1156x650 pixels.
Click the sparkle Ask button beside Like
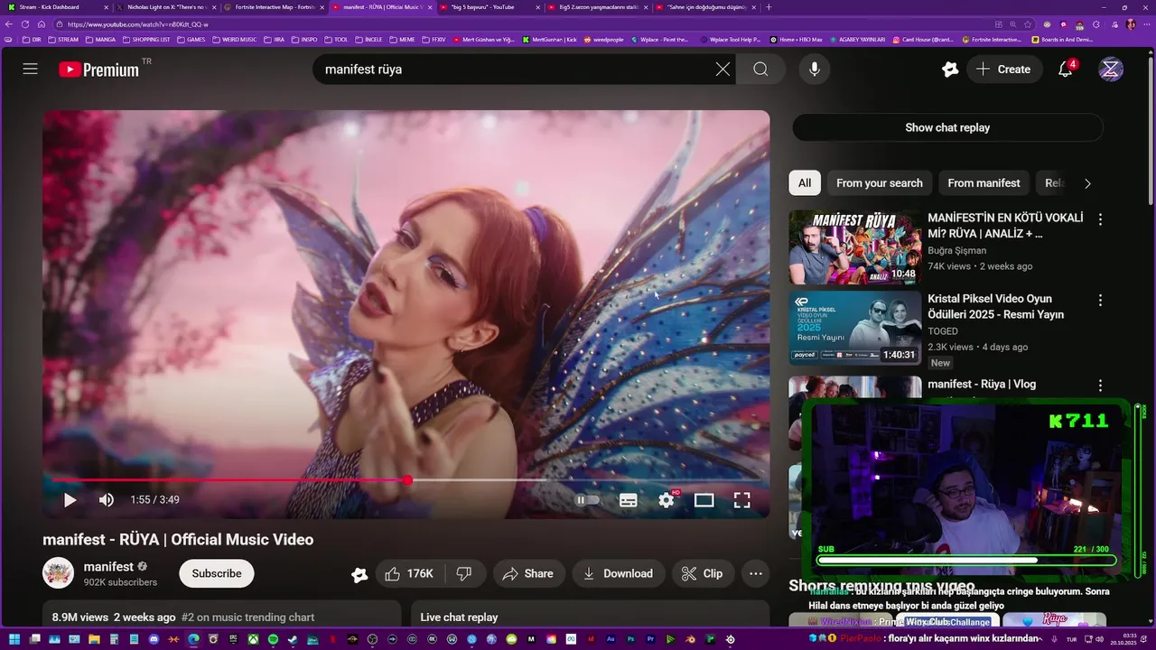pos(359,574)
